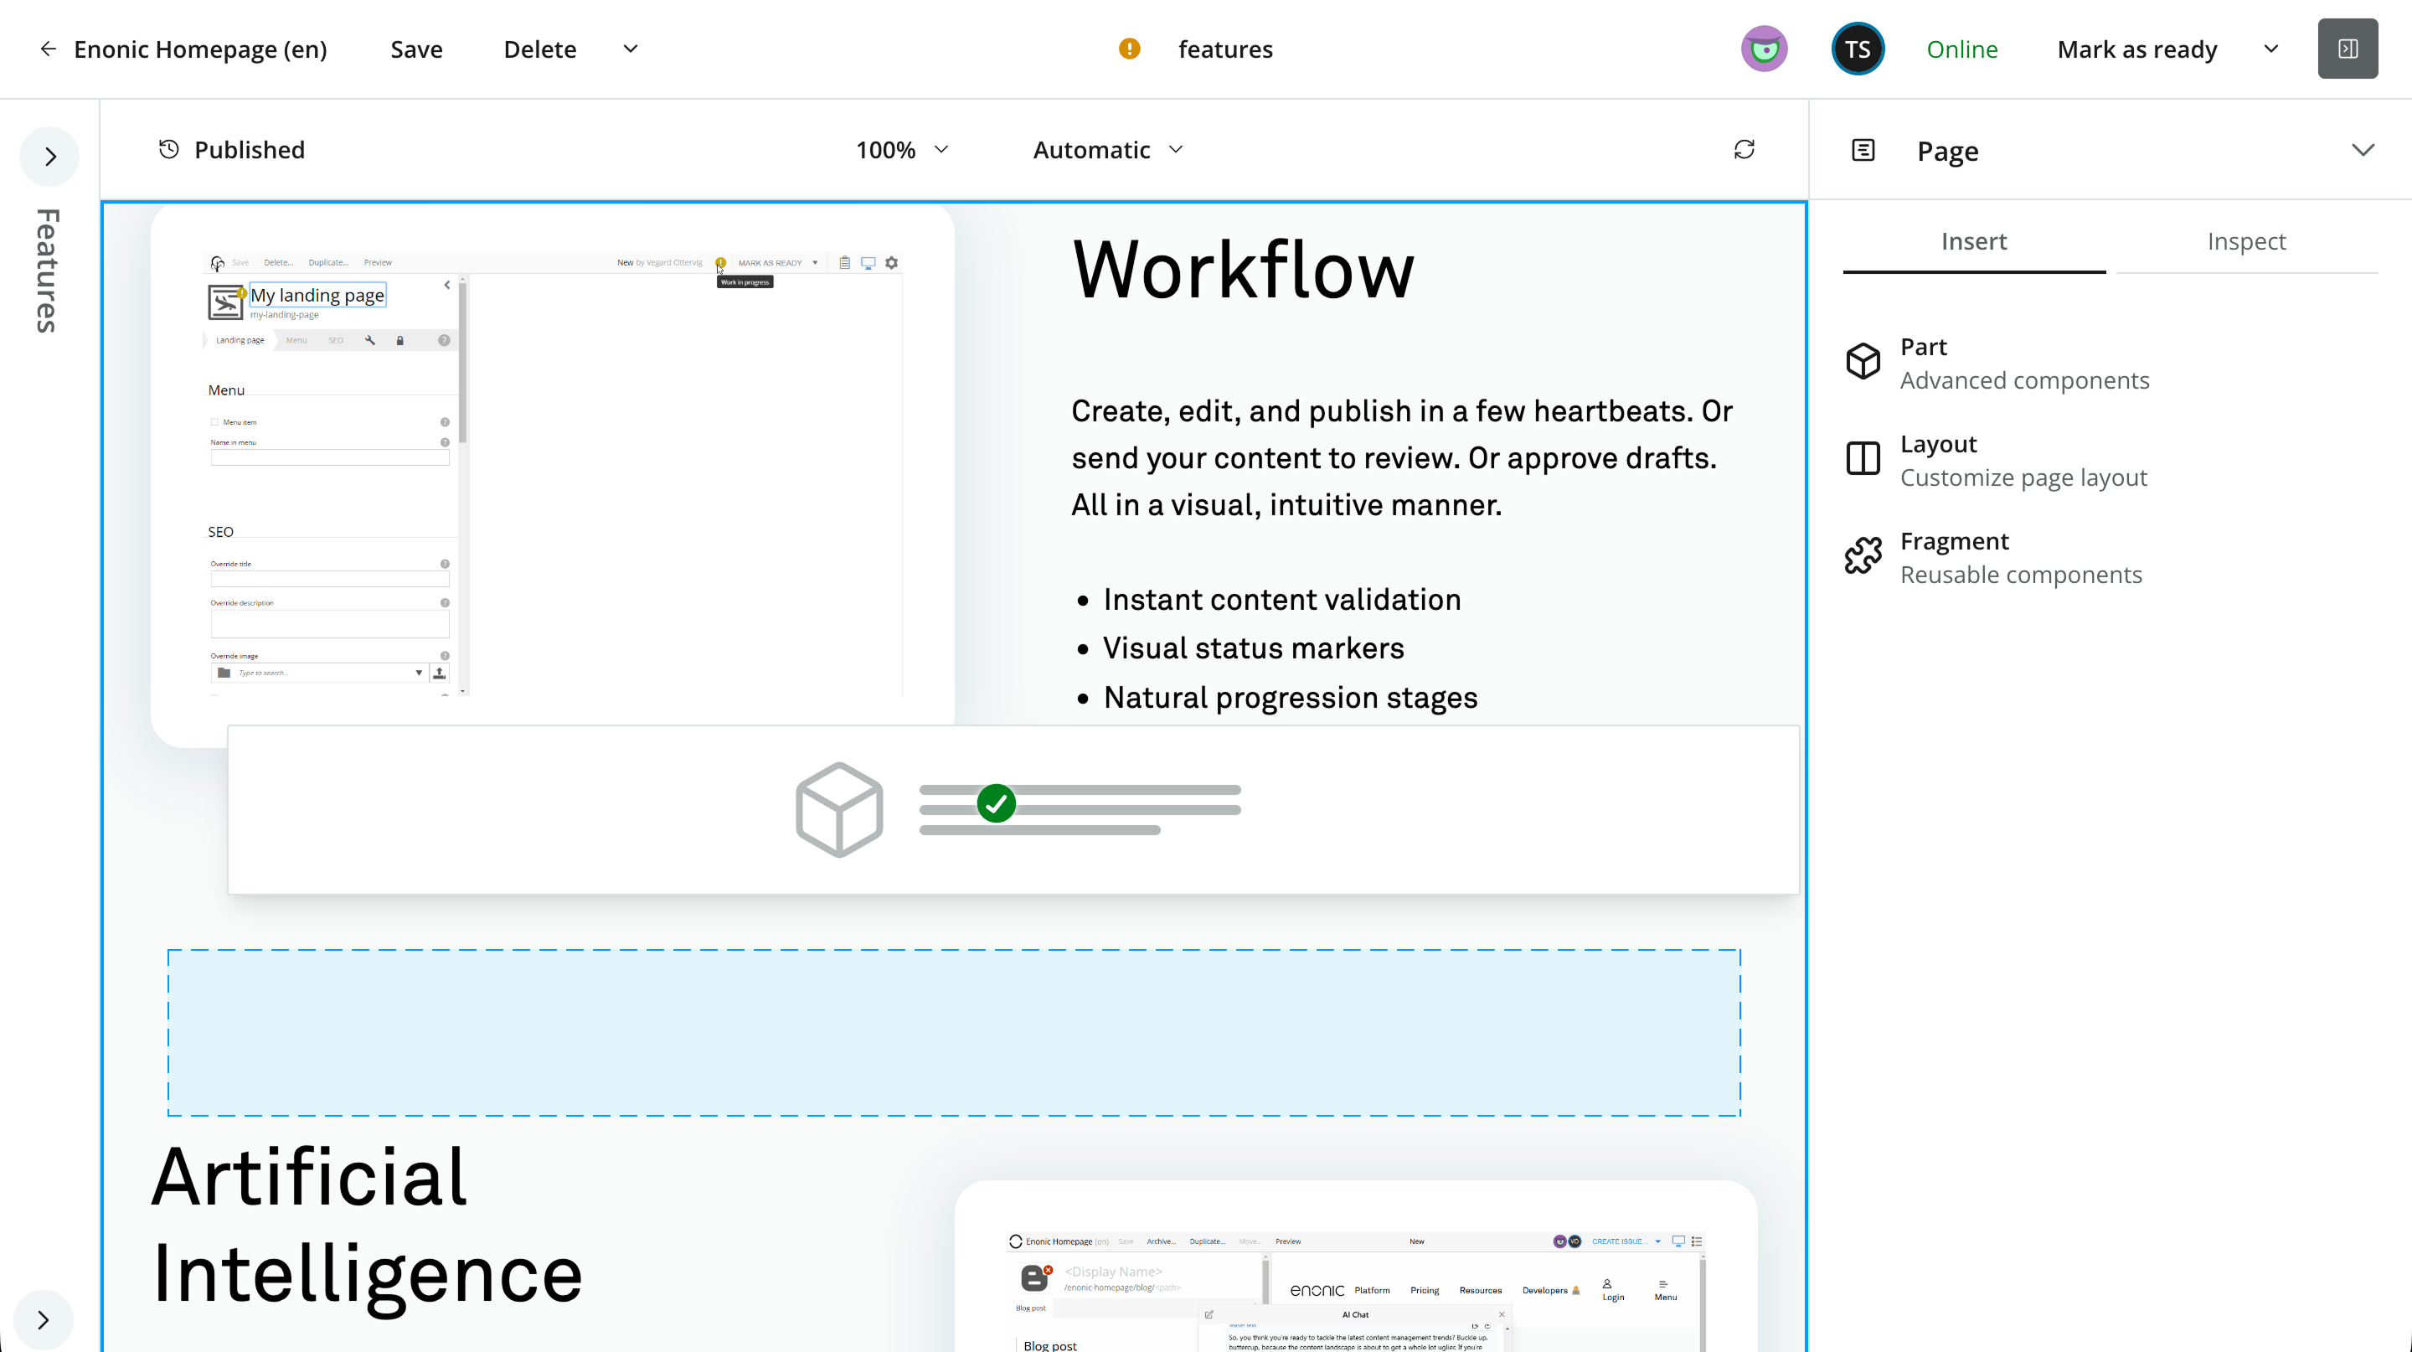Open the Page panel dropdown chevron
Viewport: 2412px width, 1352px height.
pyautogui.click(x=2363, y=150)
